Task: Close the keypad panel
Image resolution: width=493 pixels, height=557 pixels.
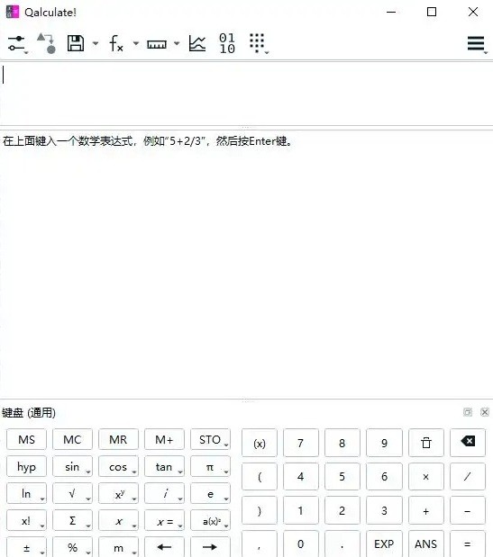Action: coord(485,412)
